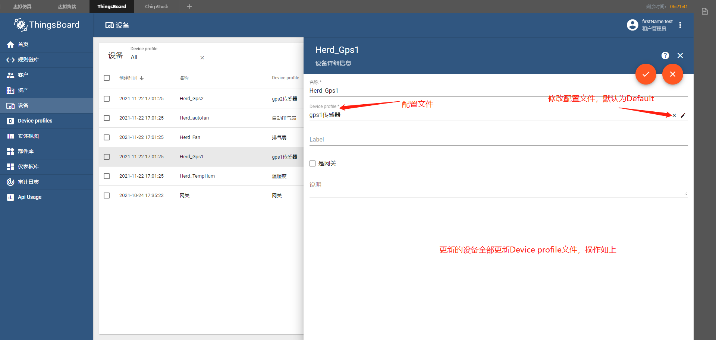The height and width of the screenshot is (340, 716).
Task: Open the 审计日志 sidebar entry
Action: [29, 182]
